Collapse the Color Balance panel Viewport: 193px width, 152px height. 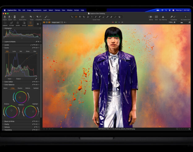(x=3, y=85)
